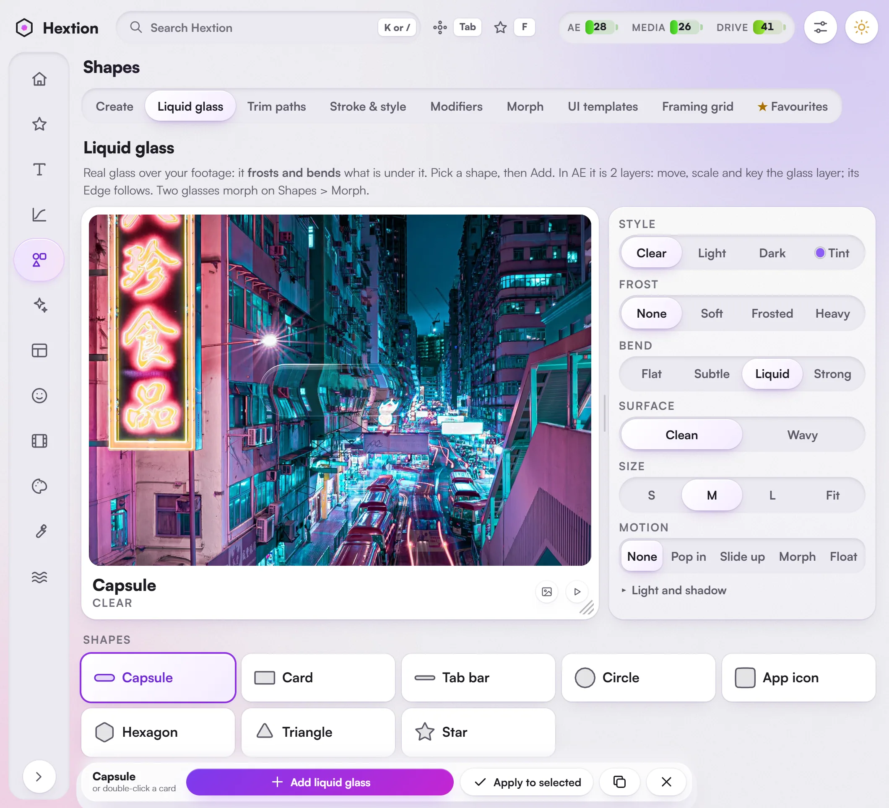This screenshot has width=889, height=808.
Task: Set Frost to Frosted
Action: coord(772,313)
